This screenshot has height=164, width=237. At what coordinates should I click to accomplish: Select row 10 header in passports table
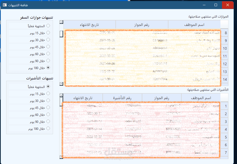pyautogui.click(x=225, y=48)
